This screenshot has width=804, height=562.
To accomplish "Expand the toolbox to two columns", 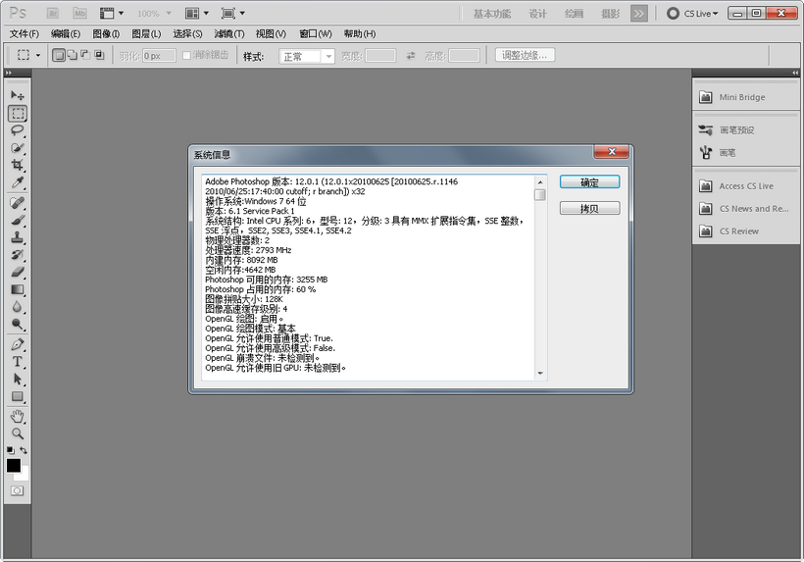I will 8,73.
